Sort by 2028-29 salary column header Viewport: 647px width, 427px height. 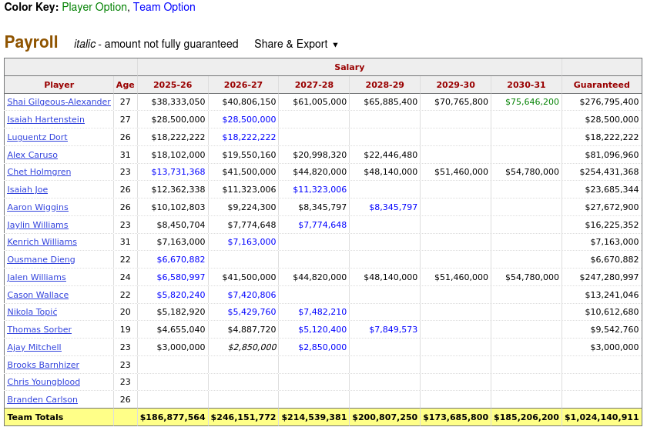(384, 85)
